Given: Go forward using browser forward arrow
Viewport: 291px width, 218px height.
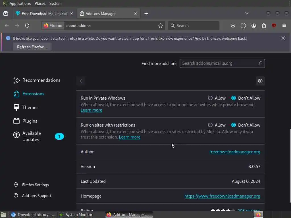Looking at the screenshot, I should (17, 26).
